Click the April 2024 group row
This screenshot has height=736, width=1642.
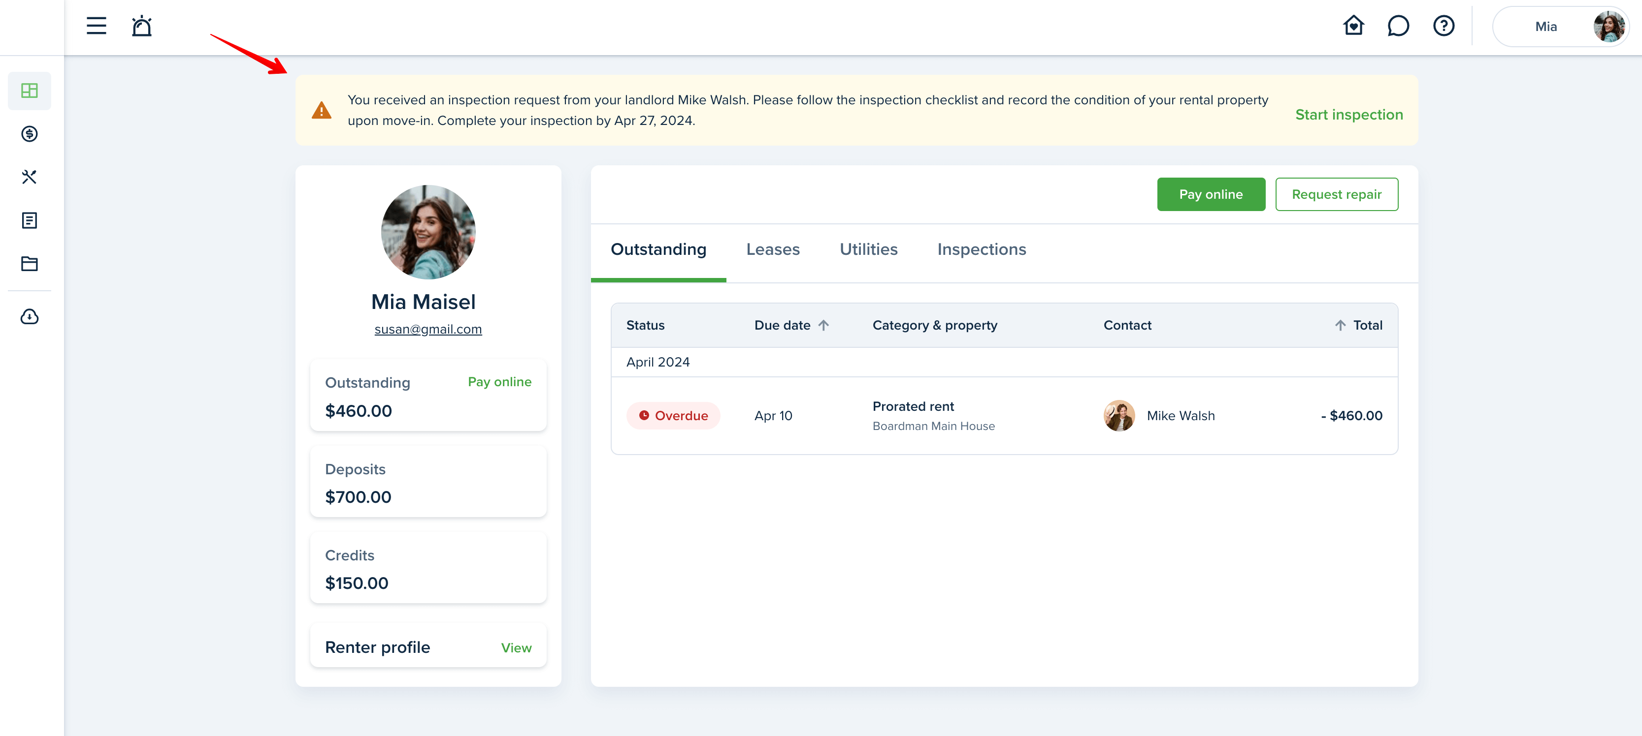tap(1004, 362)
